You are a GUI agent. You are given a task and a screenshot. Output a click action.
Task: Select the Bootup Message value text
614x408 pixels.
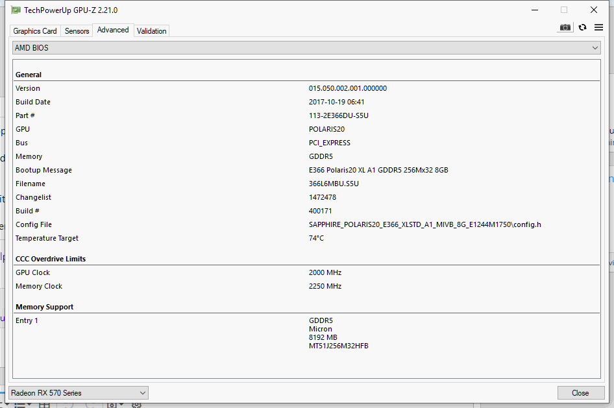378,170
